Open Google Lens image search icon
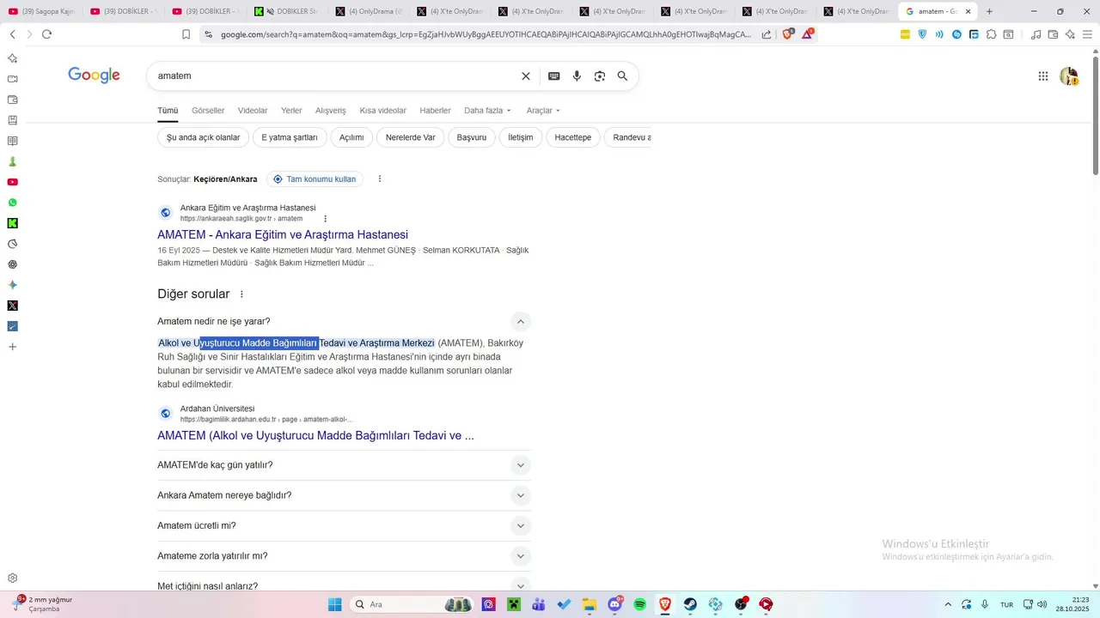Image resolution: width=1100 pixels, height=618 pixels. [600, 76]
